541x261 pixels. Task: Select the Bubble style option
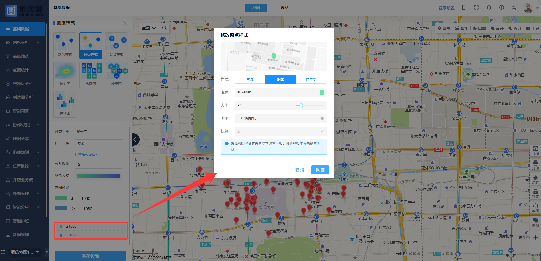click(250, 79)
